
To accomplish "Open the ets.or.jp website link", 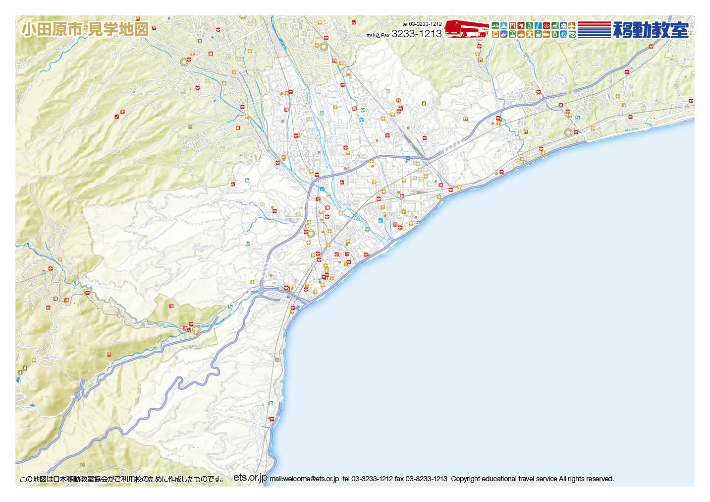I will coord(250,477).
